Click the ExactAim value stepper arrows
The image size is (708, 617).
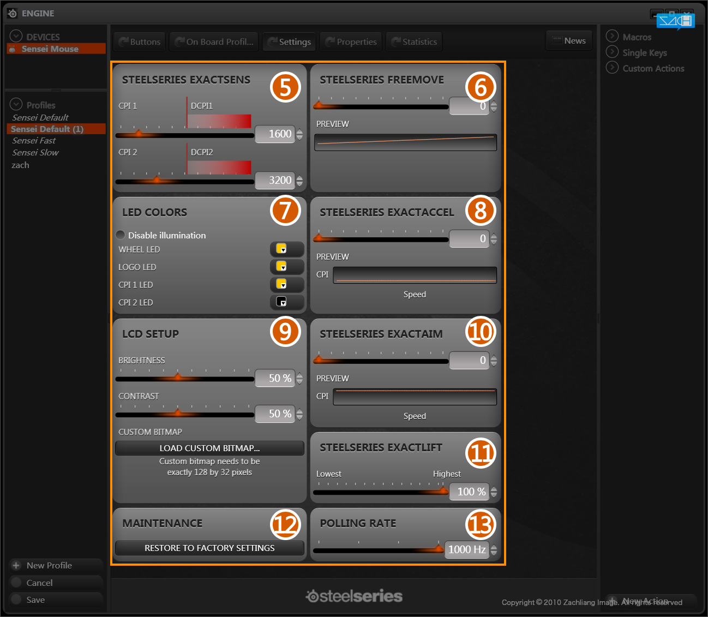pyautogui.click(x=494, y=361)
